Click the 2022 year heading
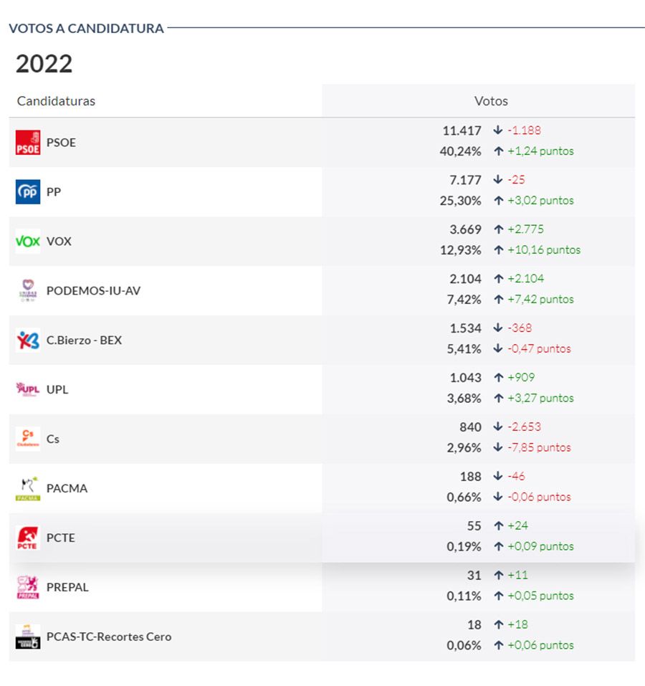The image size is (645, 686). [44, 64]
